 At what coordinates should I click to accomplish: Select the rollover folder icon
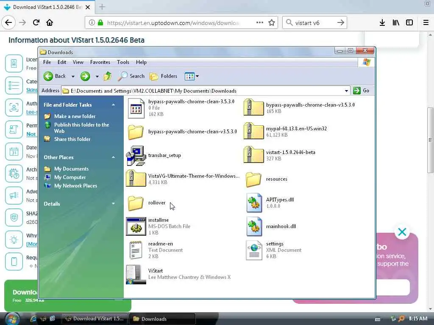pyautogui.click(x=136, y=203)
